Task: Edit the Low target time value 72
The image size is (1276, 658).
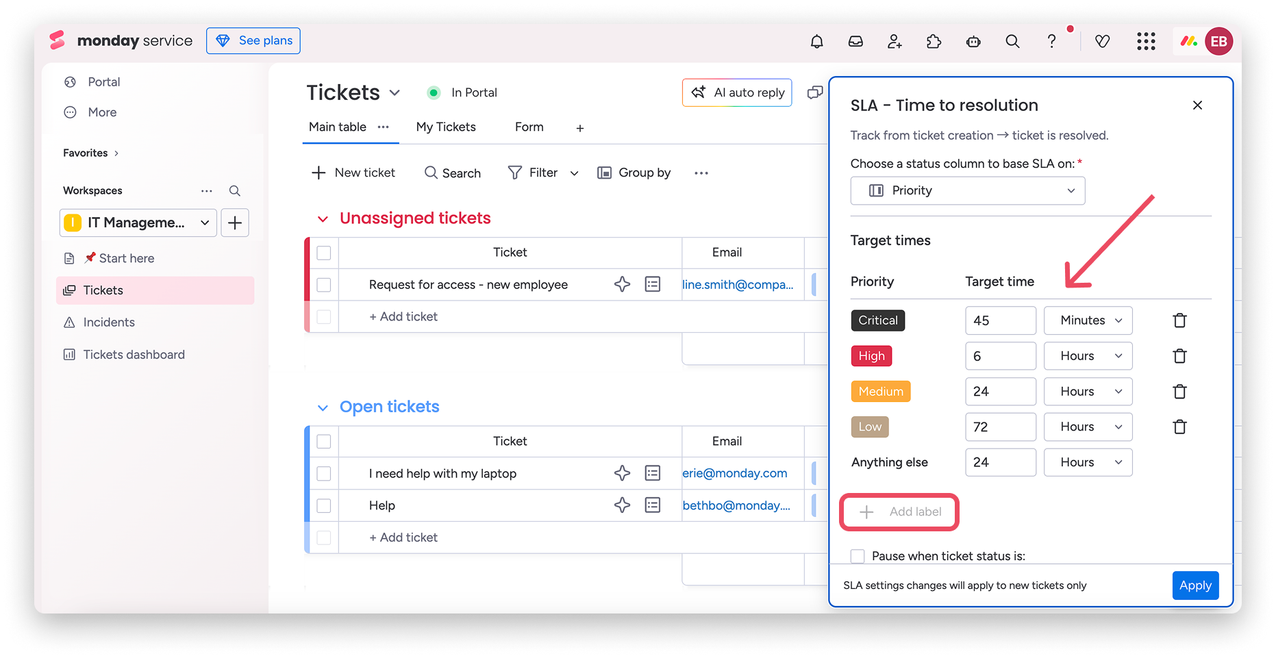Action: (1001, 427)
